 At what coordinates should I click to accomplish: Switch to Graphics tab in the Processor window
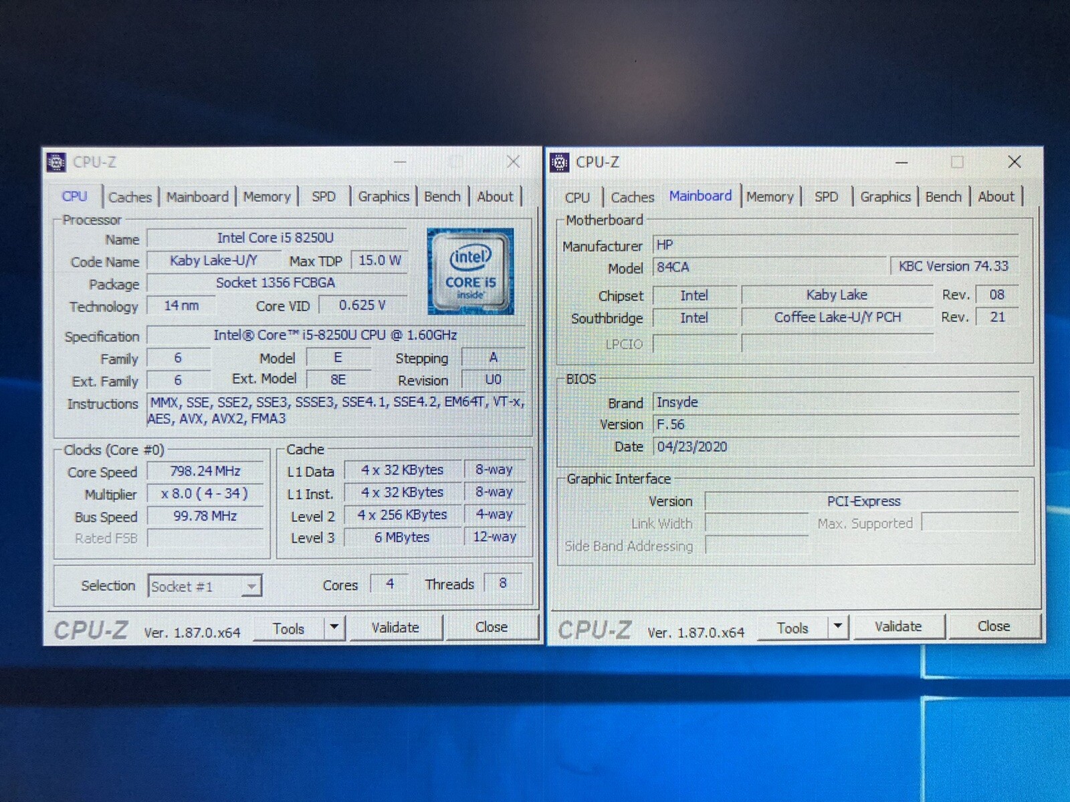[x=383, y=197]
